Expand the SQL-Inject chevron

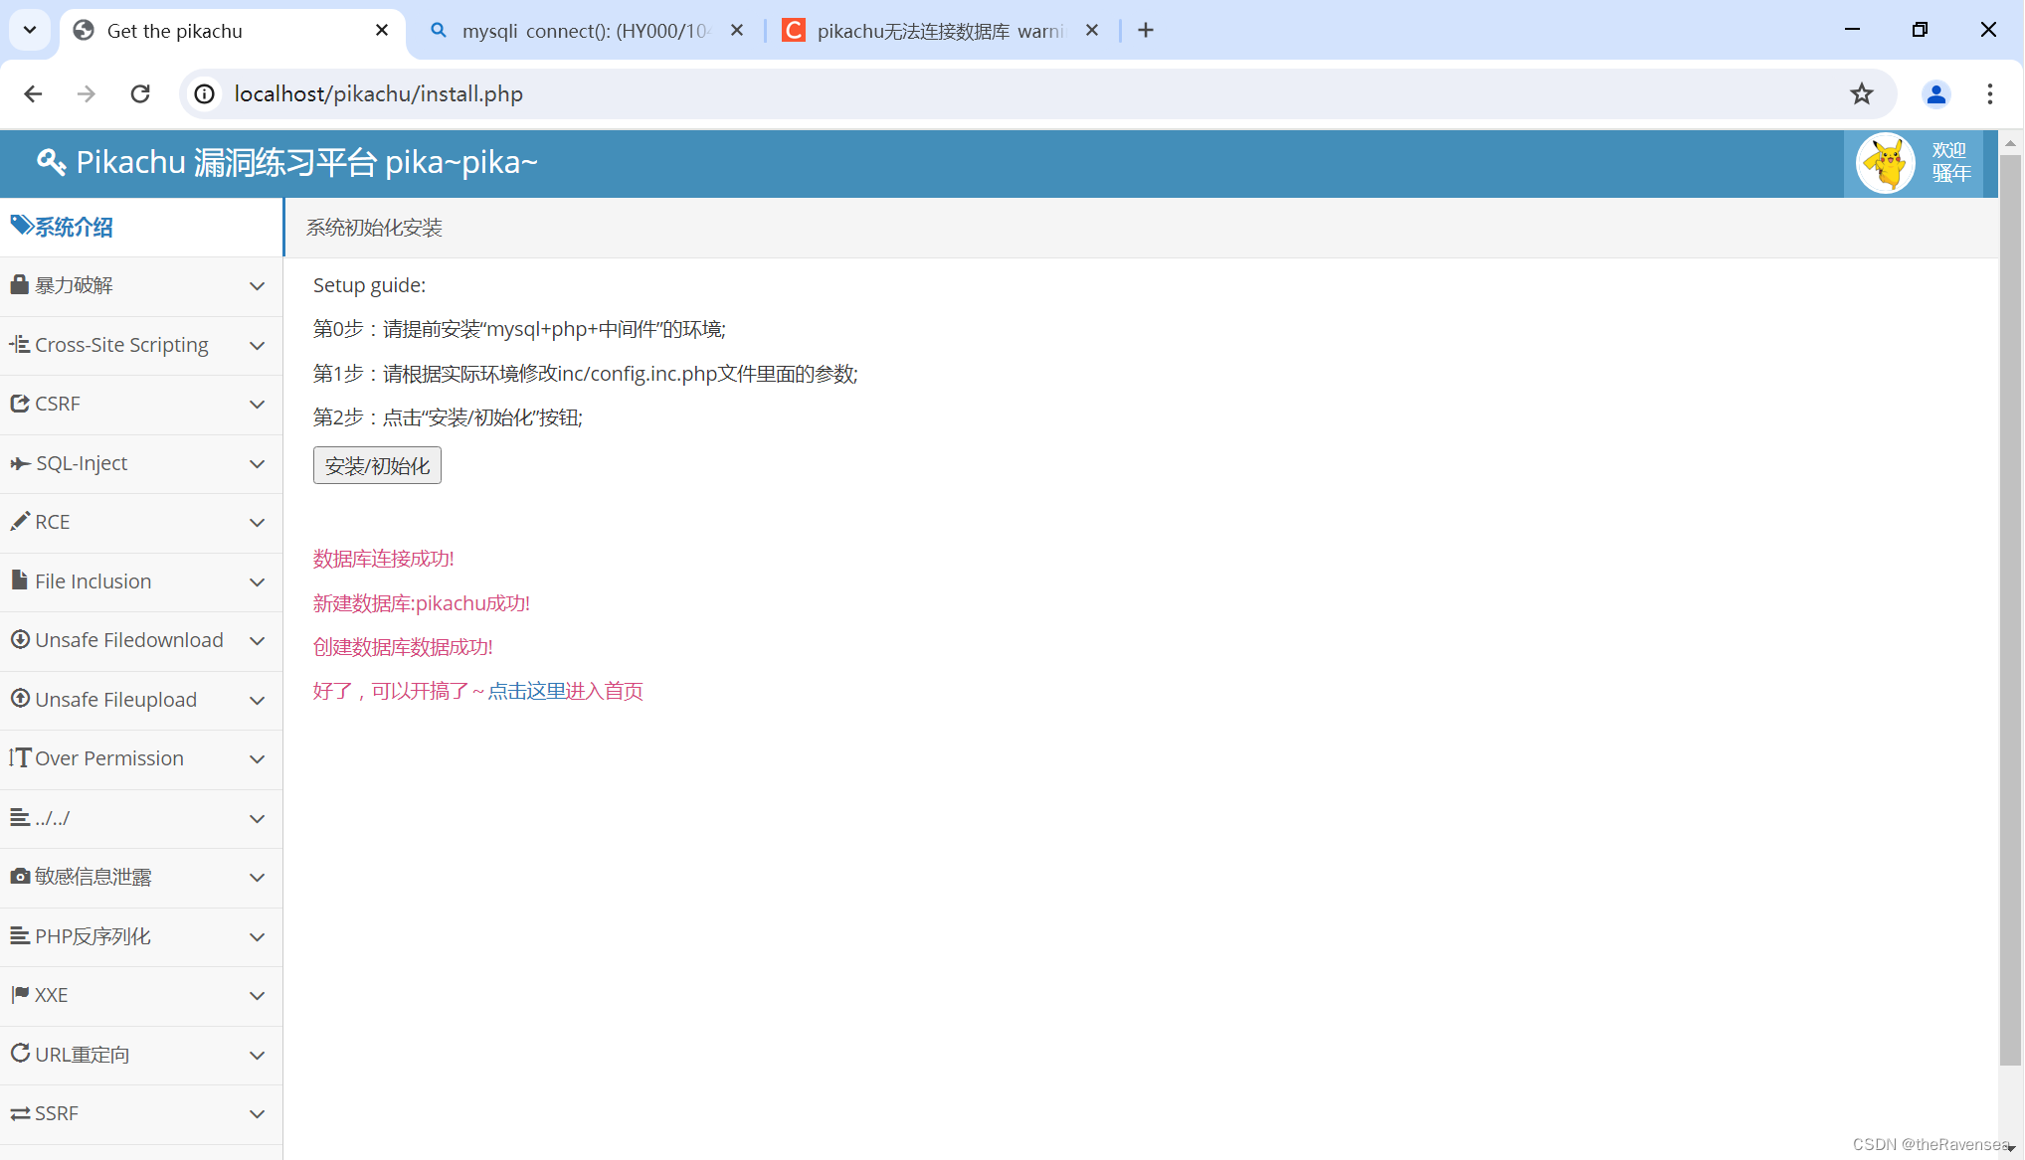pos(257,464)
